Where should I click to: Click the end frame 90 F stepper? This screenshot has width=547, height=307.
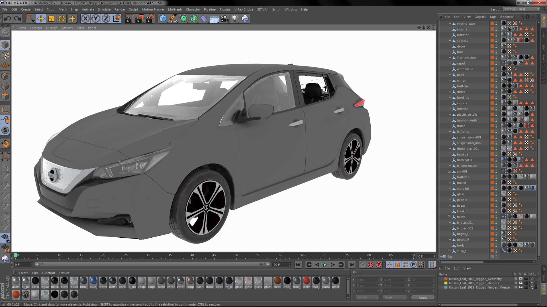point(290,265)
